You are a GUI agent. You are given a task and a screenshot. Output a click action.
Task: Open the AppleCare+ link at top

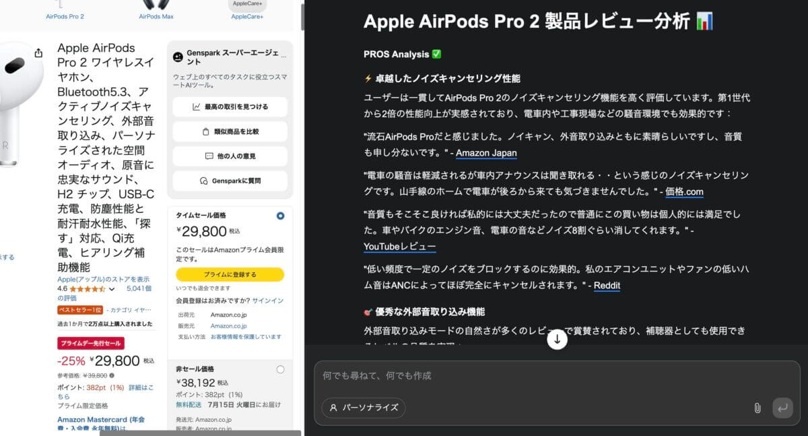coord(247,16)
